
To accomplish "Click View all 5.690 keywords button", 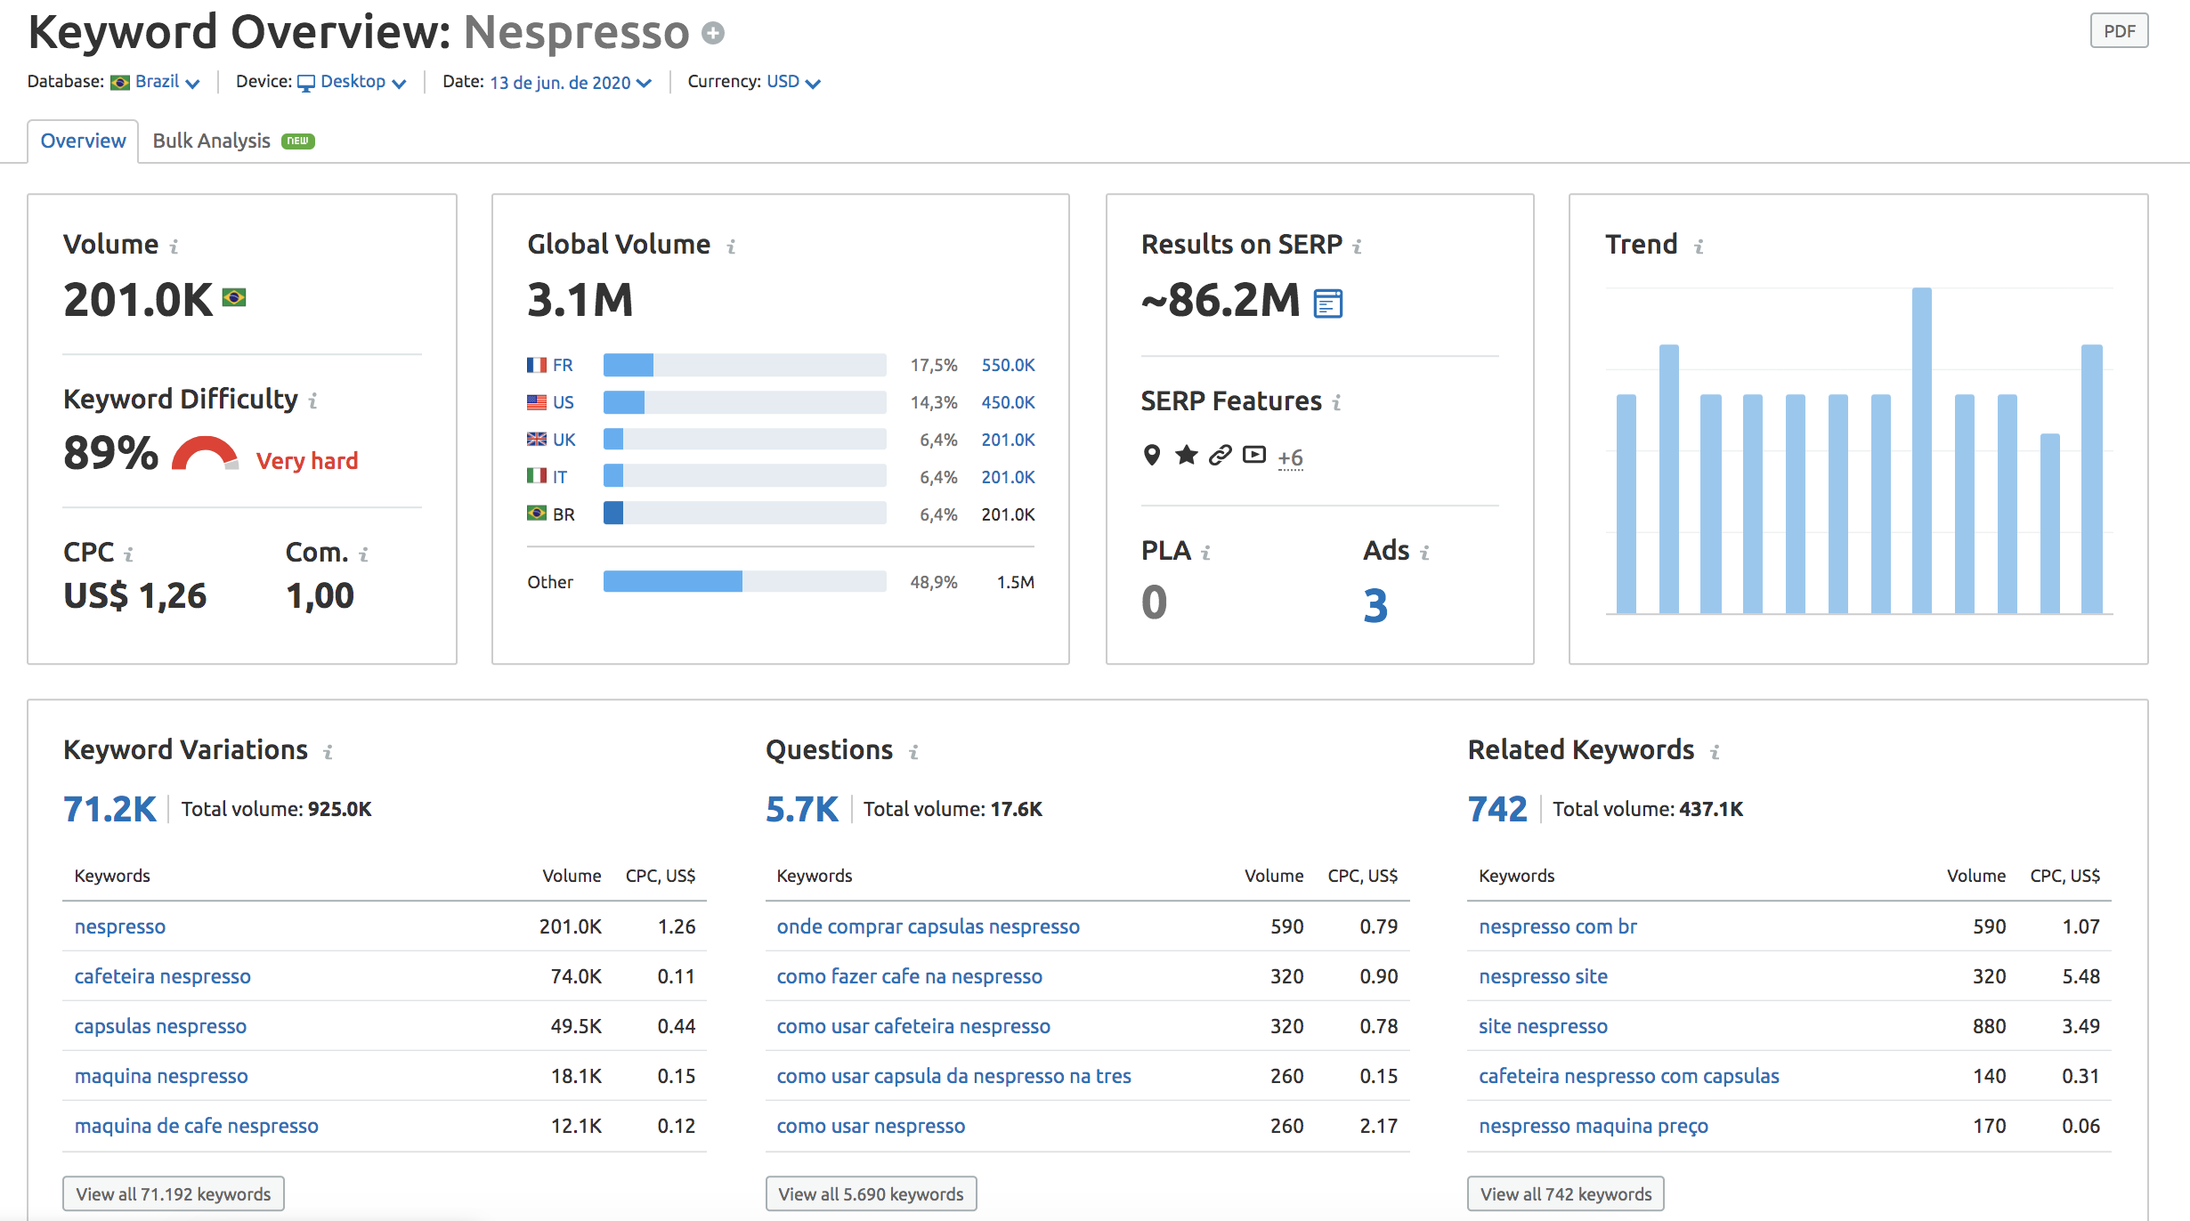I will (x=871, y=1193).
